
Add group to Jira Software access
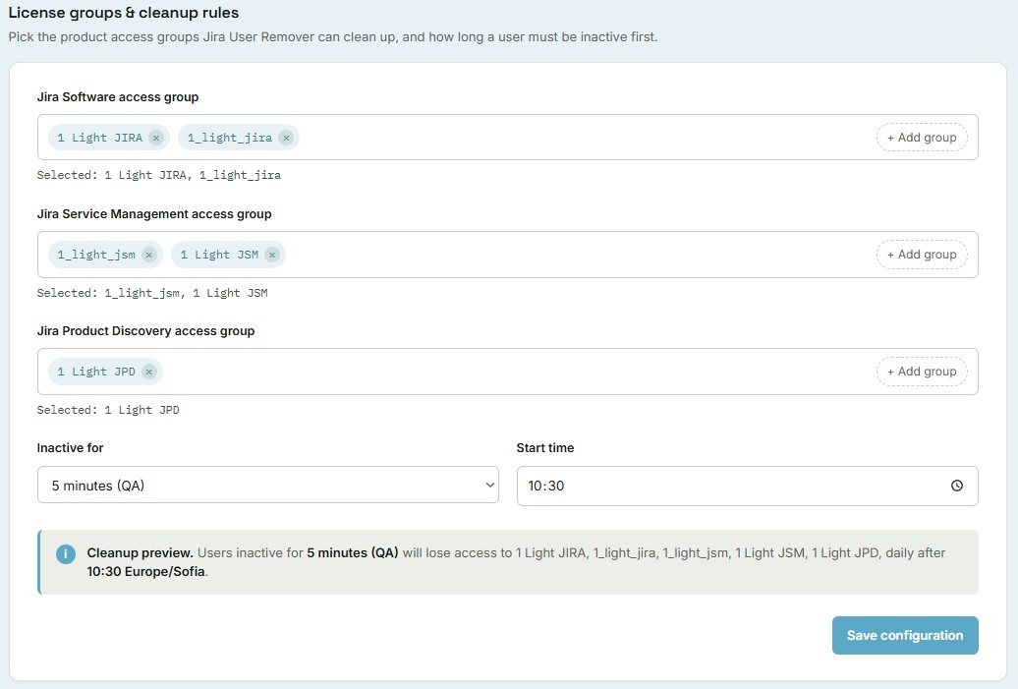pyautogui.click(x=922, y=138)
